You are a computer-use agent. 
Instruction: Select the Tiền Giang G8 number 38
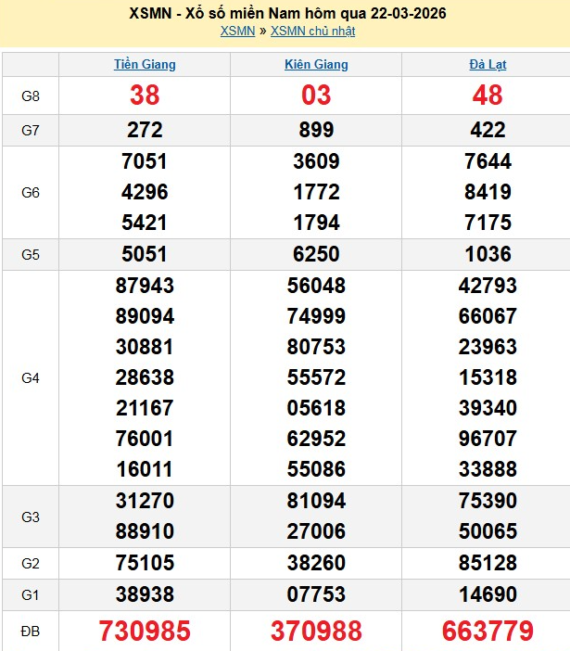tap(145, 96)
